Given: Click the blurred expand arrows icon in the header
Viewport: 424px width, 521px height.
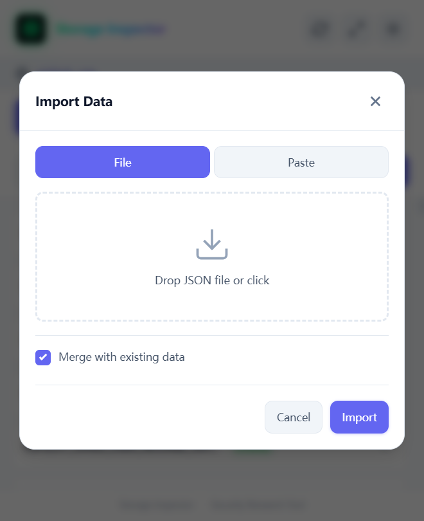Looking at the screenshot, I should 355,29.
